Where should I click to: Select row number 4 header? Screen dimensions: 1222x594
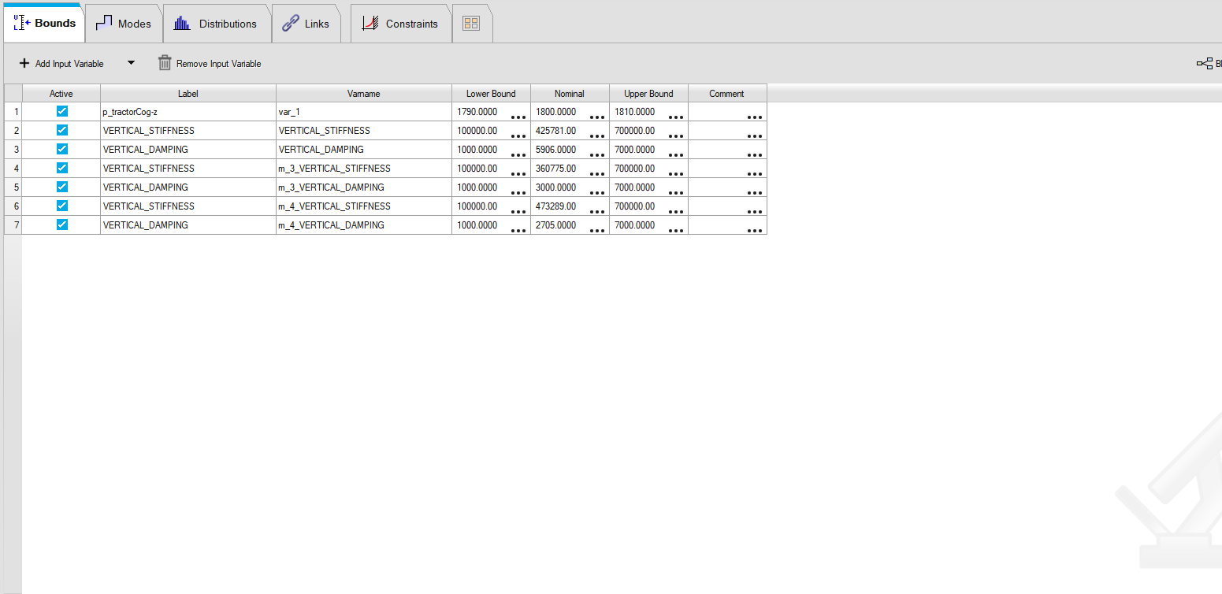click(x=13, y=169)
